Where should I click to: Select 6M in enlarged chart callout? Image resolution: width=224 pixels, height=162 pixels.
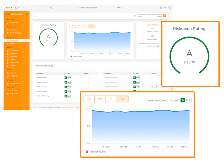[100, 99]
